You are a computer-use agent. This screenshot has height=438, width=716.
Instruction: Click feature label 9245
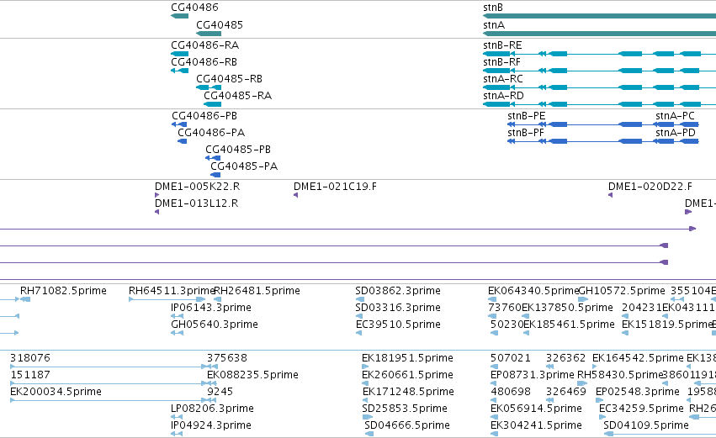(x=220, y=392)
